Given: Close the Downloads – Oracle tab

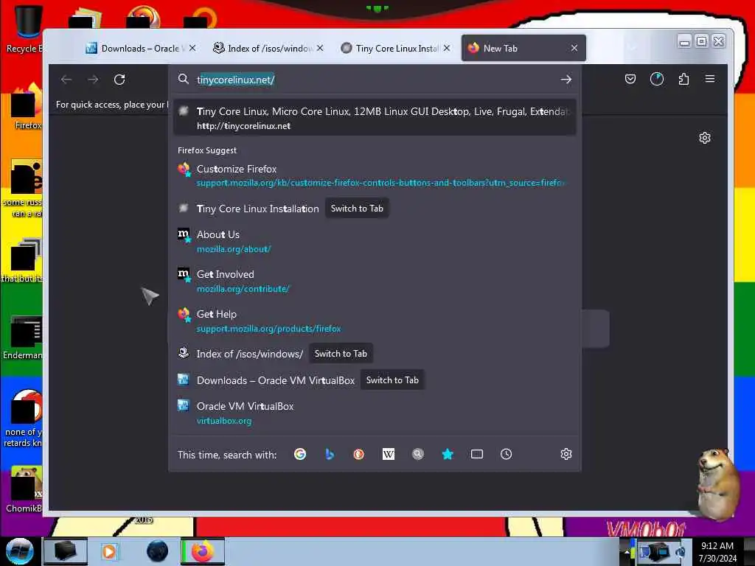Looking at the screenshot, I should click(192, 48).
